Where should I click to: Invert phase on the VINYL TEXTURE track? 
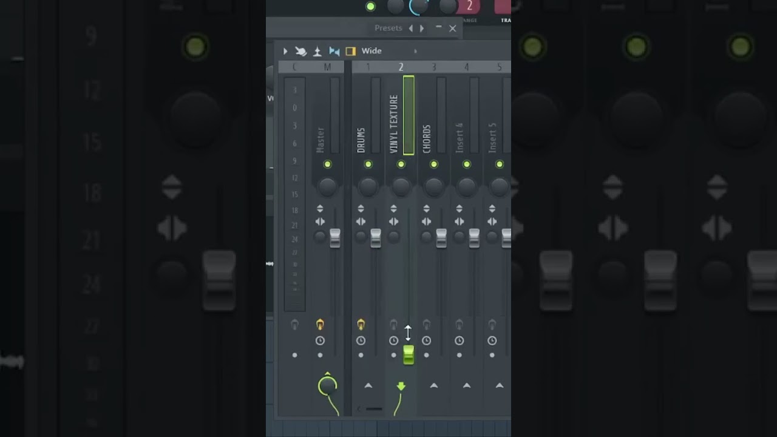pyautogui.click(x=393, y=209)
